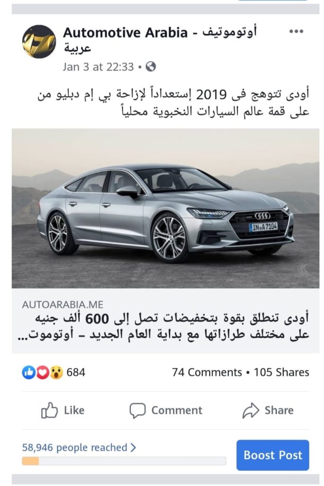Click the Share arrow icon
Screen dimensions: 324x486
point(251,411)
